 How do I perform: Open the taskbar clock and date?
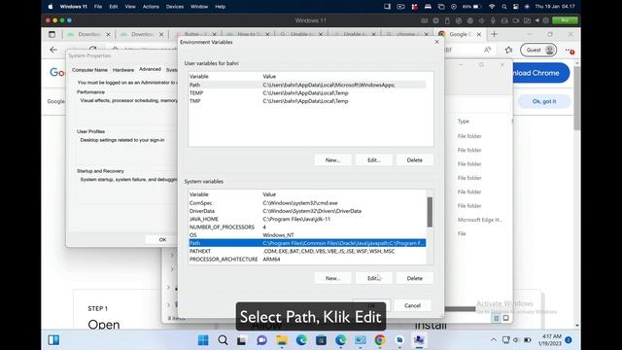click(x=550, y=339)
